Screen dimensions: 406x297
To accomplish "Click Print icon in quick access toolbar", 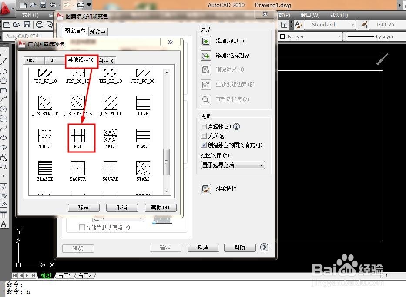I will pyautogui.click(x=81, y=5).
